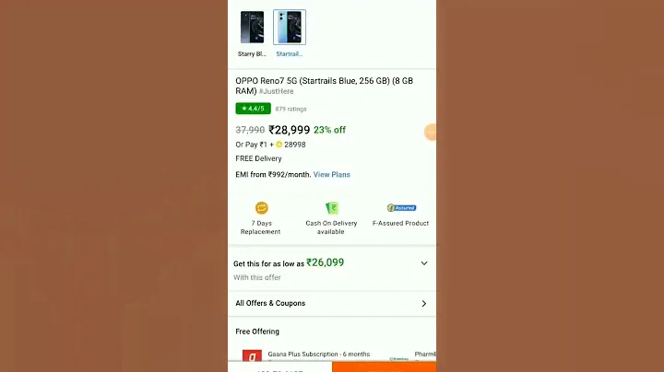Tap the #JustHere tag
664x372 pixels.
click(276, 91)
